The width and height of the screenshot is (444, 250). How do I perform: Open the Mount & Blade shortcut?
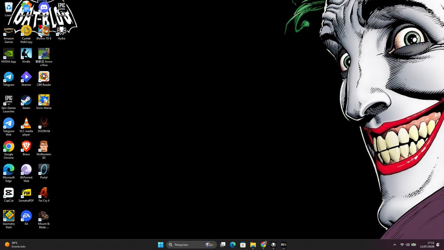click(x=44, y=220)
